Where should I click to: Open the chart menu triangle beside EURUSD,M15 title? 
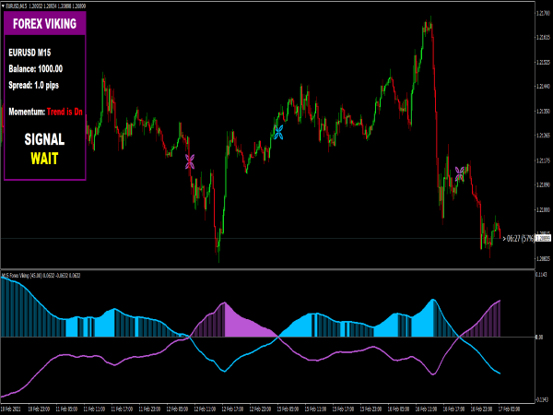coord(3,6)
